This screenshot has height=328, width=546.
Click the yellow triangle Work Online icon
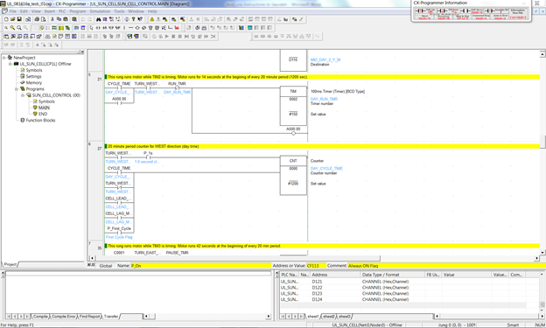tap(152, 19)
